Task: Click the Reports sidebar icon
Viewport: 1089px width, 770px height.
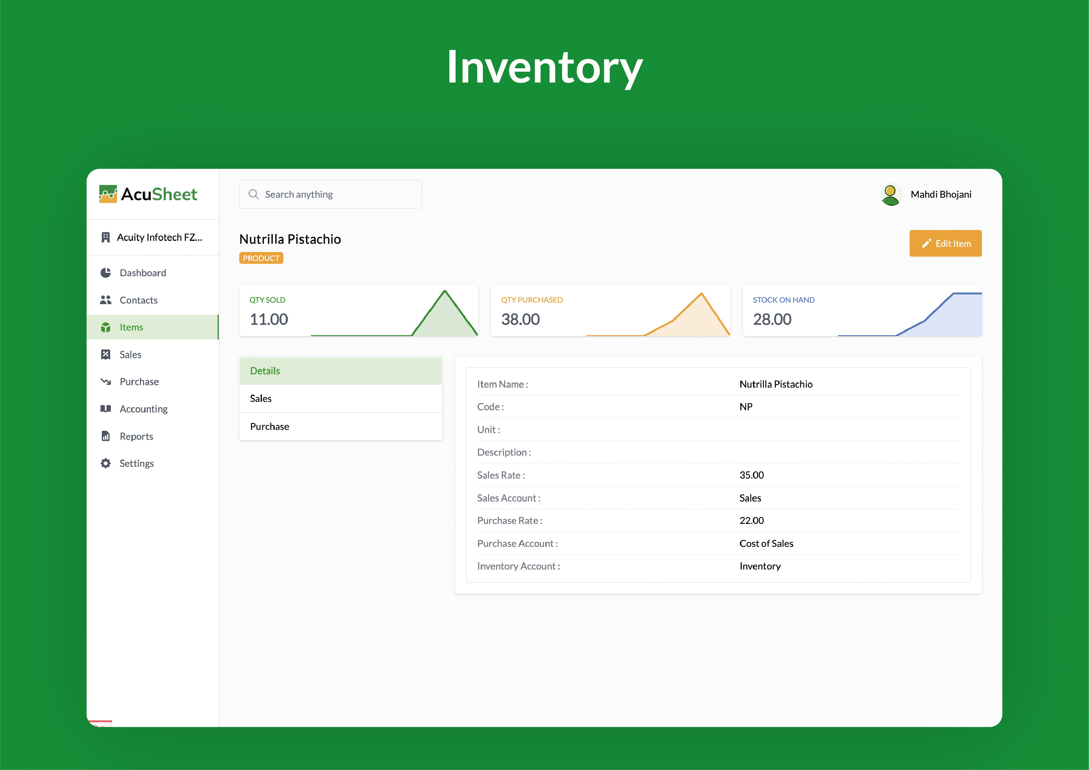Action: tap(106, 436)
